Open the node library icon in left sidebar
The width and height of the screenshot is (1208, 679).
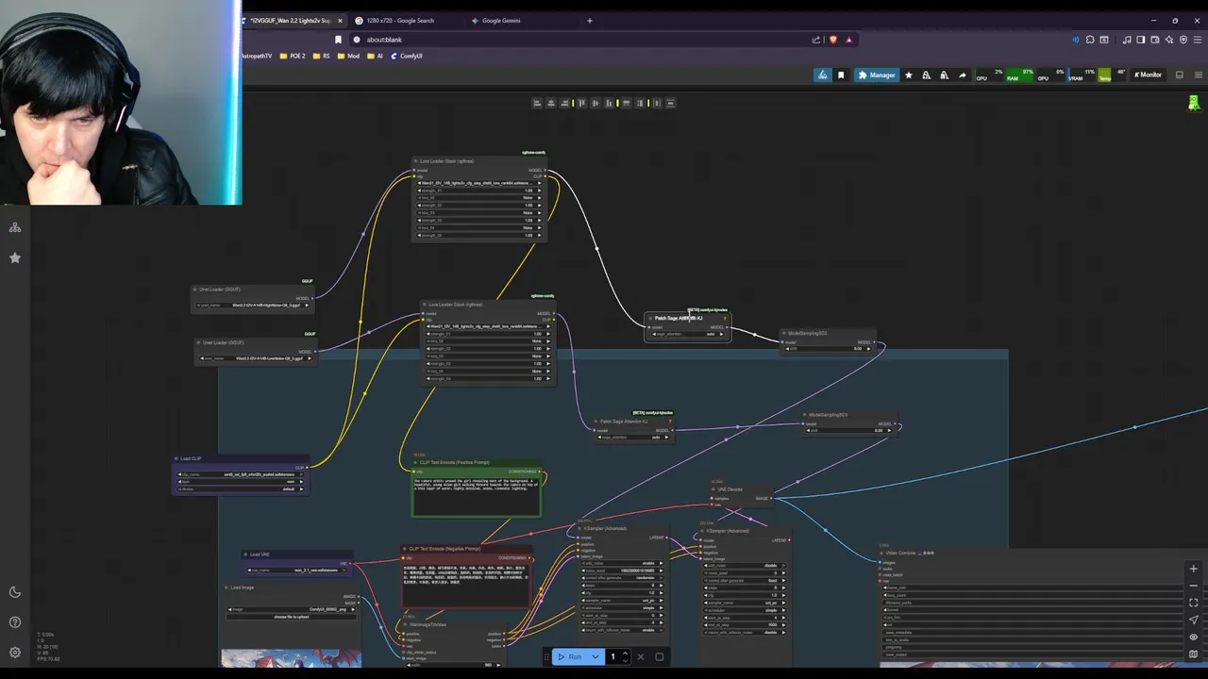point(15,227)
